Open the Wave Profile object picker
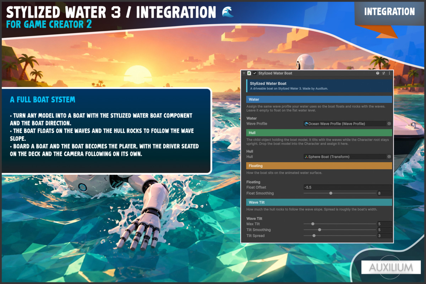Image resolution: width=426 pixels, height=284 pixels. [x=389, y=124]
